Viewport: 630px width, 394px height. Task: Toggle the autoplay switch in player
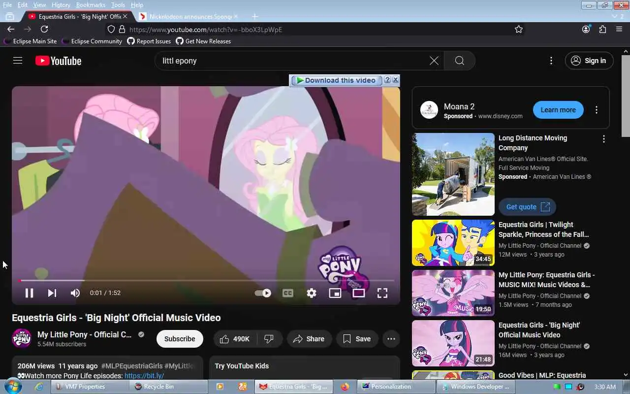pos(263,293)
